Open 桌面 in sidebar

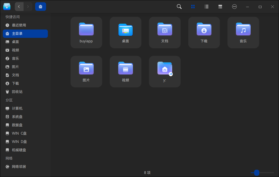click(25, 42)
